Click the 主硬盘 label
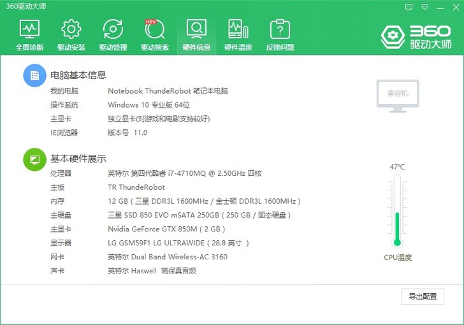464x325 pixels. [x=61, y=215]
